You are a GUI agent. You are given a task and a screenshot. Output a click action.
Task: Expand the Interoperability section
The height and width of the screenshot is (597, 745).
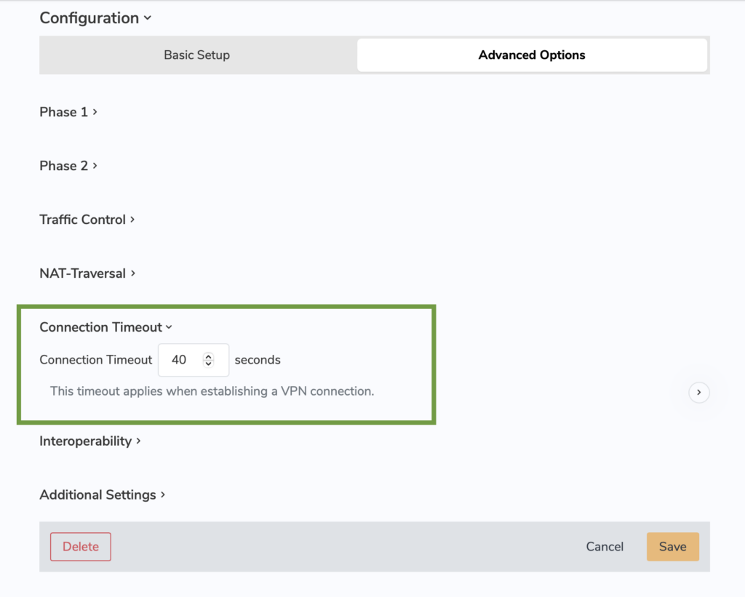coord(90,441)
